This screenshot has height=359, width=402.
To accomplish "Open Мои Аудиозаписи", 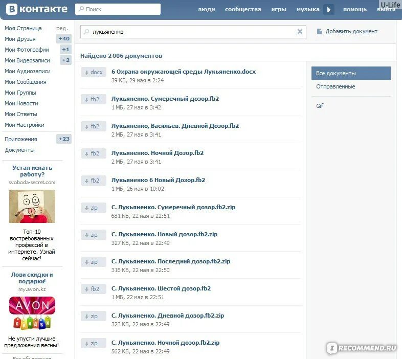I will tap(28, 71).
